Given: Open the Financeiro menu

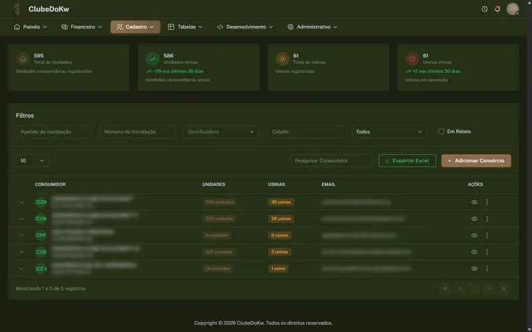Looking at the screenshot, I should click(x=81, y=27).
